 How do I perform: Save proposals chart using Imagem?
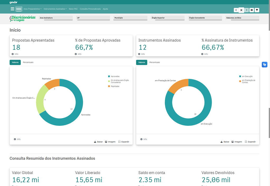(x=110, y=142)
